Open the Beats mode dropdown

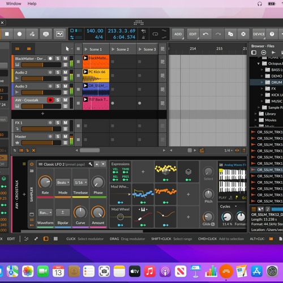[63, 182]
